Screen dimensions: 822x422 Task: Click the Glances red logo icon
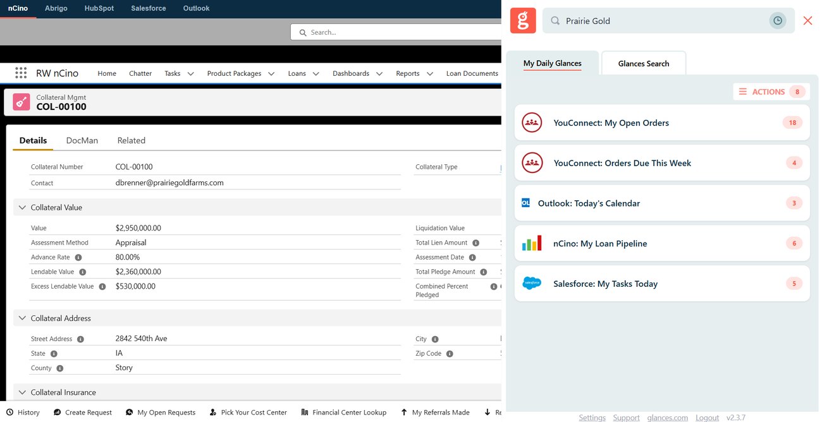[523, 21]
